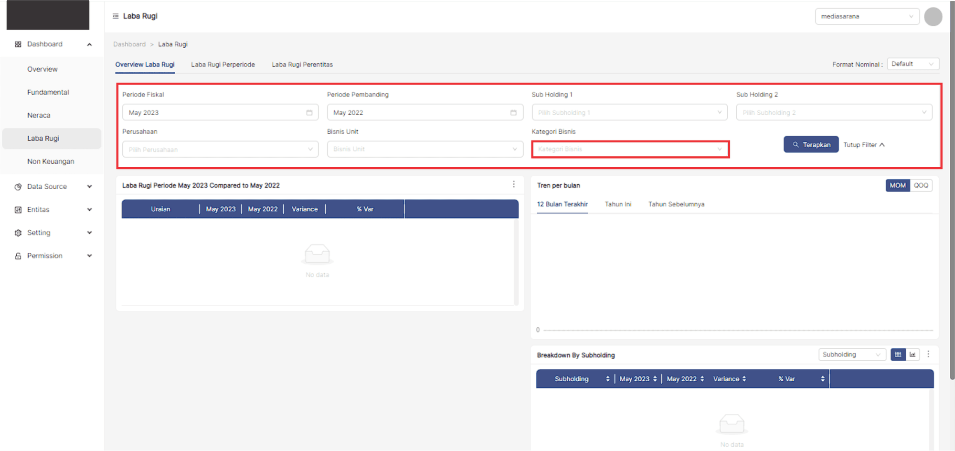
Task: Open the Kategori Bisnis dropdown
Action: pos(630,150)
